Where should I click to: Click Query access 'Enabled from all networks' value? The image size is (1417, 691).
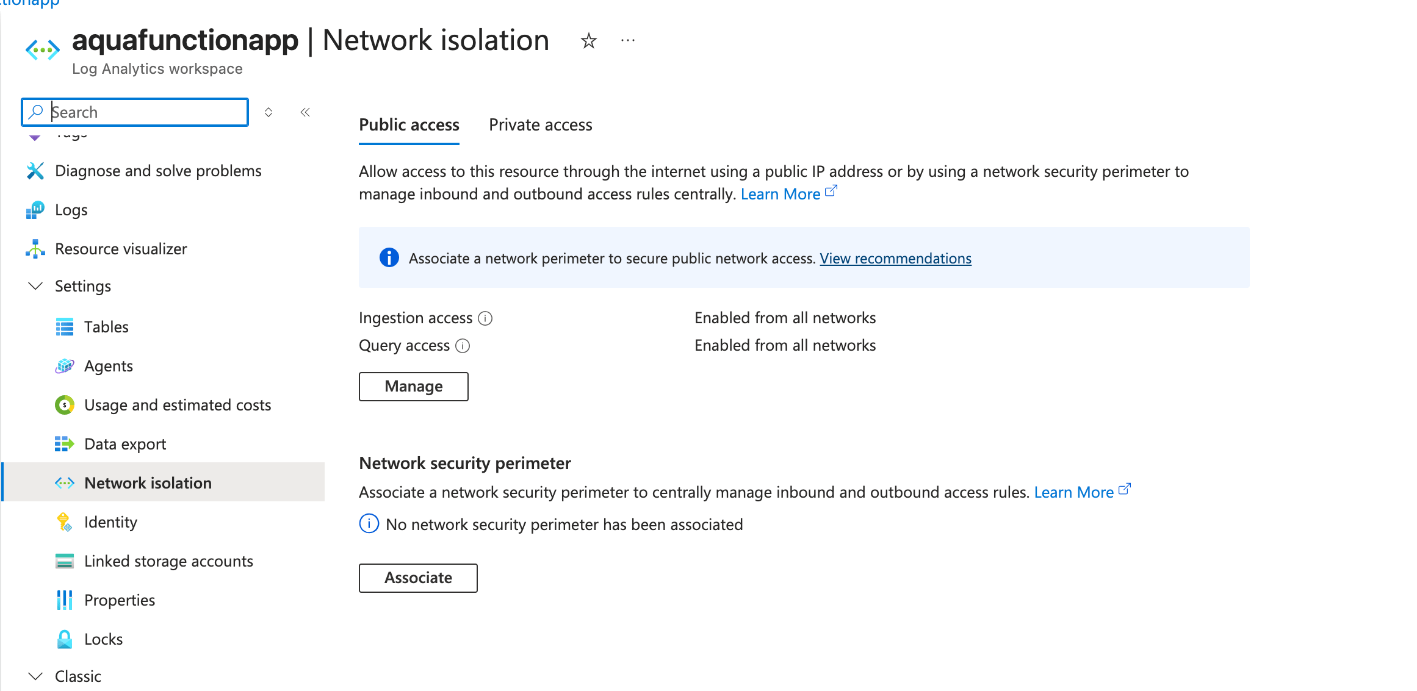click(x=785, y=345)
